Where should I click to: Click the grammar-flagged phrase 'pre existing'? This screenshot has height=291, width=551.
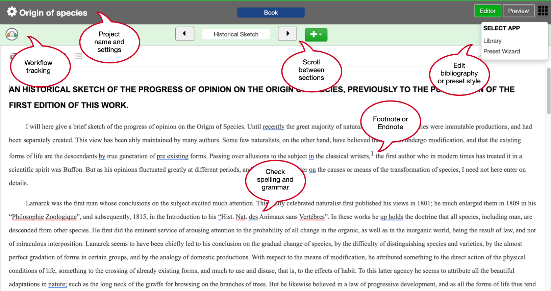172,156
